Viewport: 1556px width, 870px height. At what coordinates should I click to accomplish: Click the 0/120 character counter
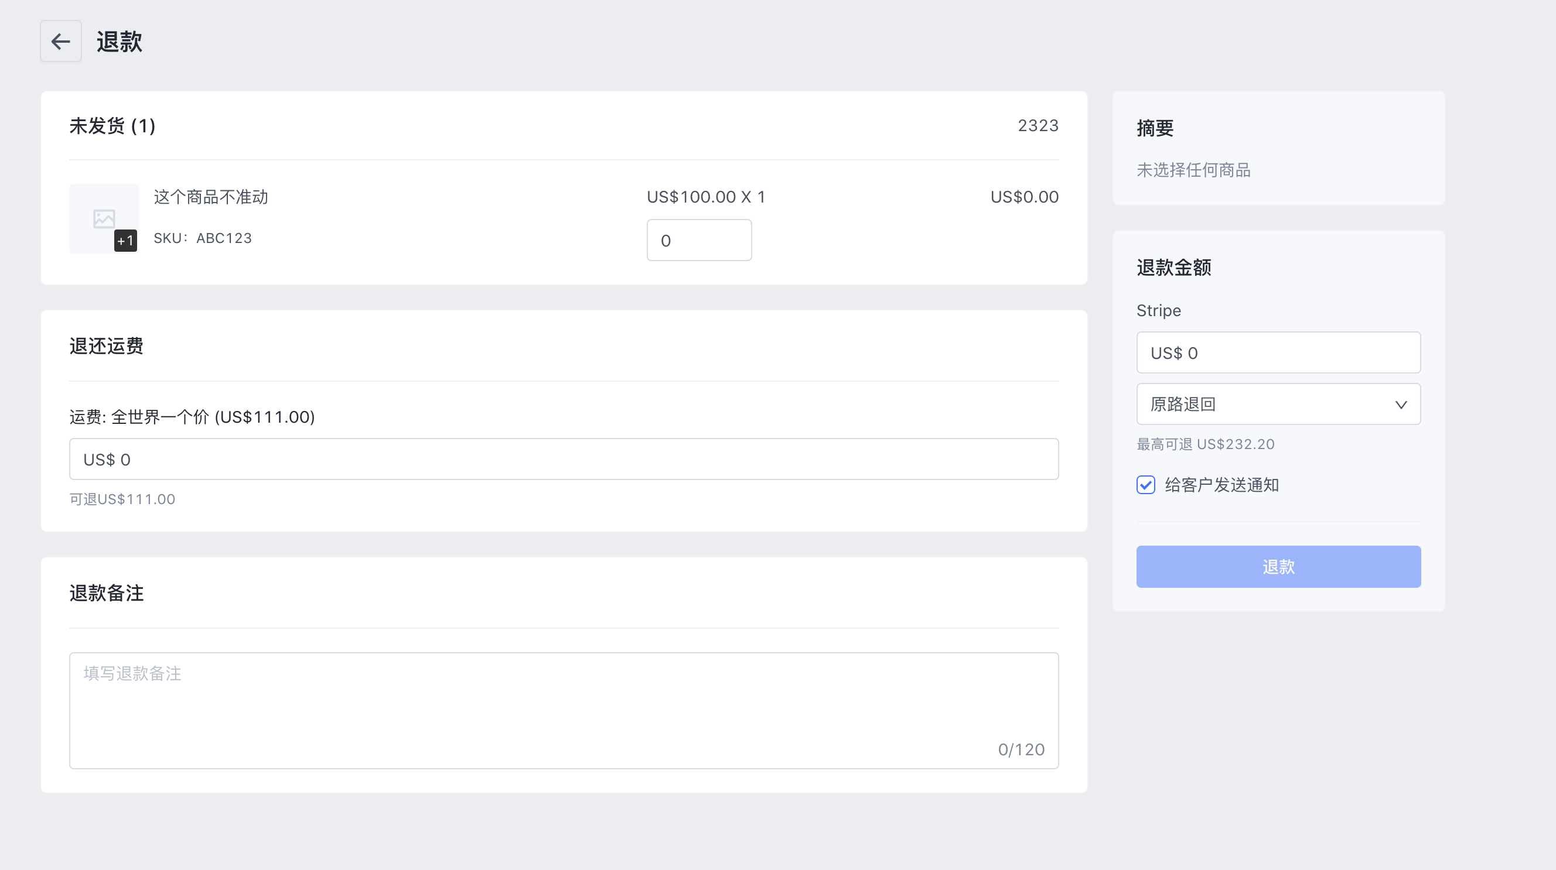click(1022, 749)
